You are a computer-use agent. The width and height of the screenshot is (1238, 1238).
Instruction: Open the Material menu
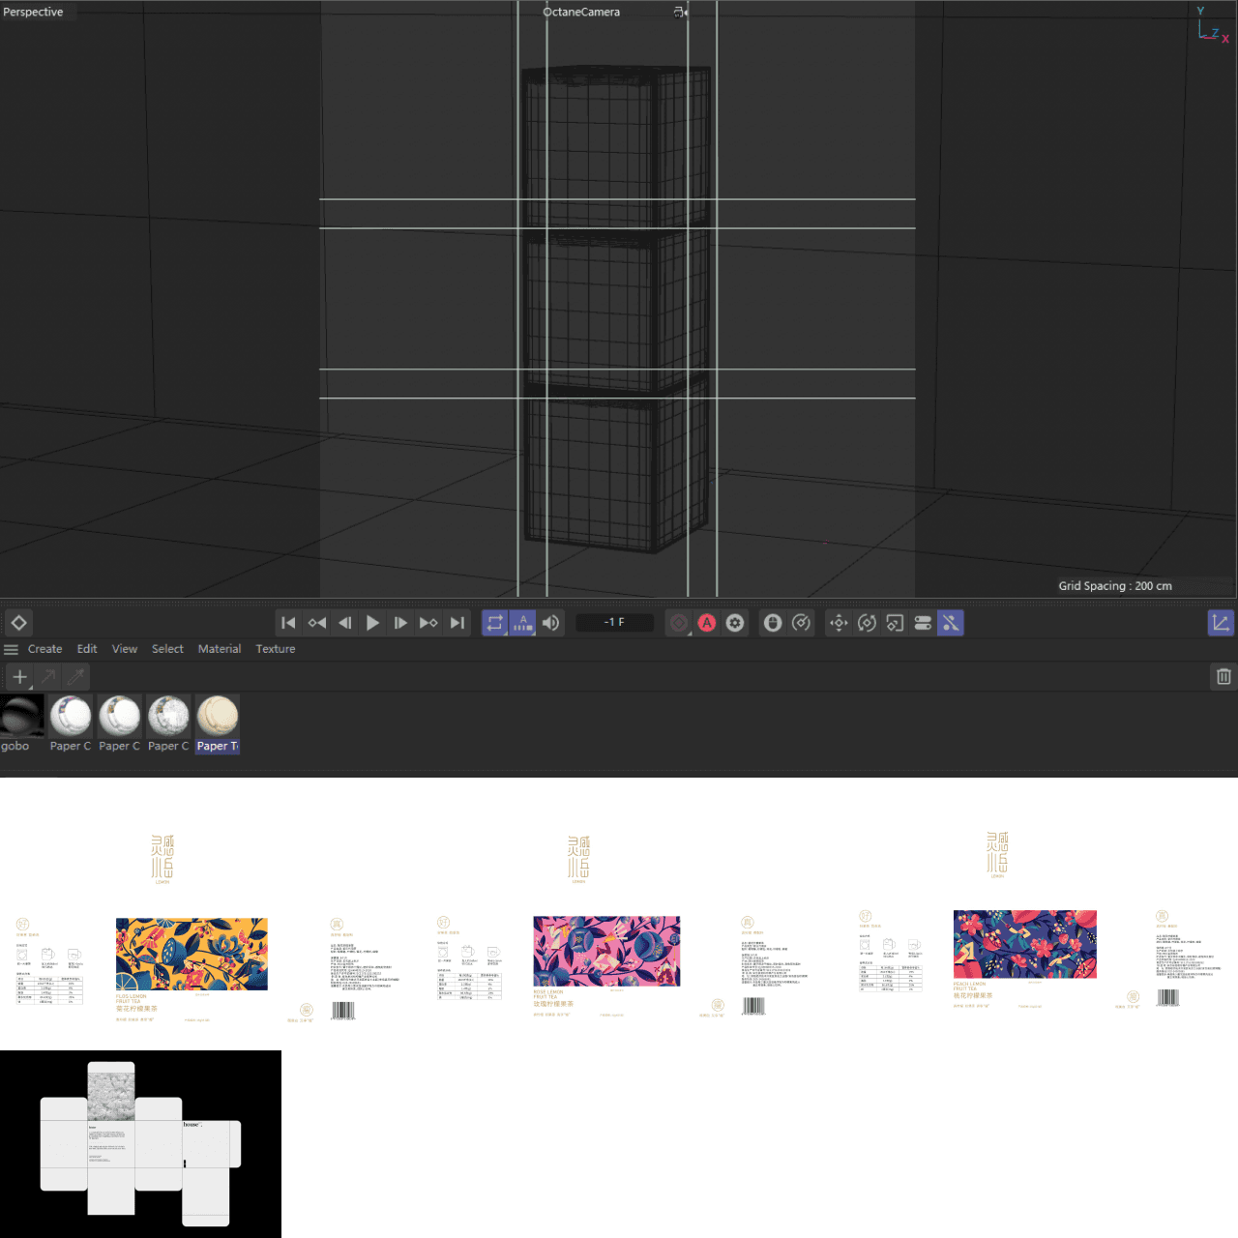tap(220, 649)
